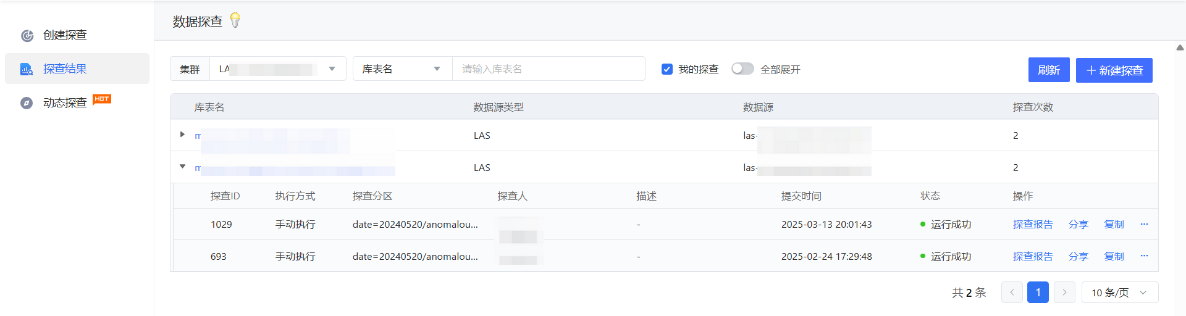Click submit time 2025-02-24 17:29:48

point(826,256)
